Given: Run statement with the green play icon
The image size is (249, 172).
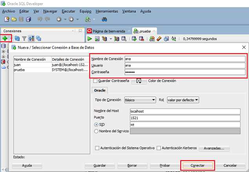Looking at the screenshot, I should 89,39.
